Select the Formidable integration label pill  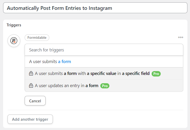37,37
